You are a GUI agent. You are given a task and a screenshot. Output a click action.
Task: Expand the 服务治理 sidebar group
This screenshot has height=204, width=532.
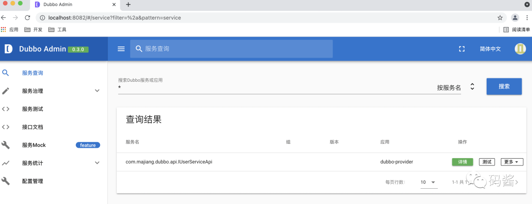pos(97,91)
